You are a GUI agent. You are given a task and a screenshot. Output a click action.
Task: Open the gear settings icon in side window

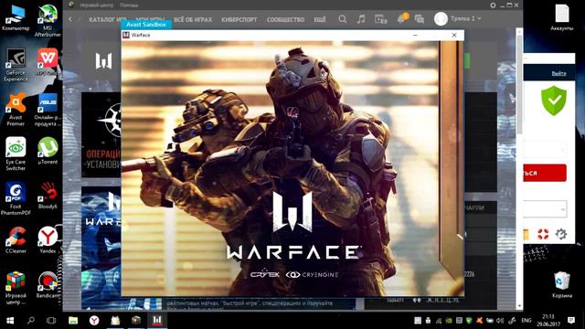coord(560,234)
